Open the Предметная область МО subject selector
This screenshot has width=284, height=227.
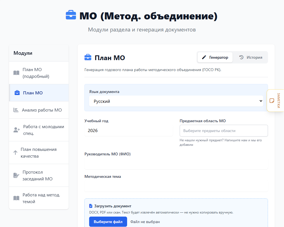[x=224, y=131]
